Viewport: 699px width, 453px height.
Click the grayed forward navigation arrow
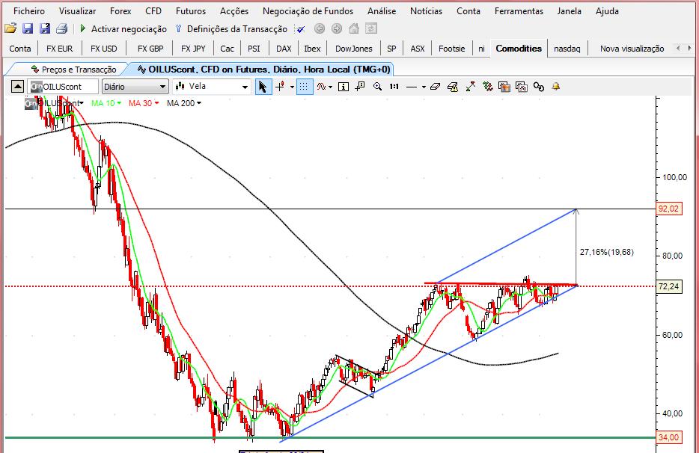pyautogui.click(x=337, y=28)
